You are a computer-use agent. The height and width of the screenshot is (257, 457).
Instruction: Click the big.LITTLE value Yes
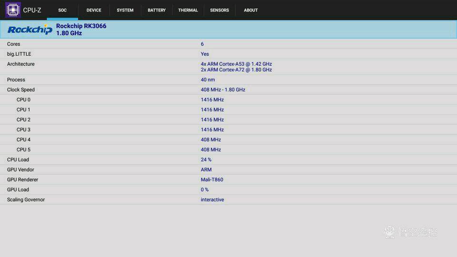coord(205,54)
